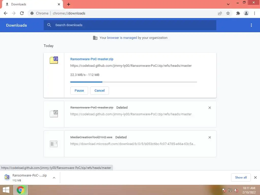The width and height of the screenshot is (260, 195).
Task: Cancel the ongoing download
Action: pos(100,91)
